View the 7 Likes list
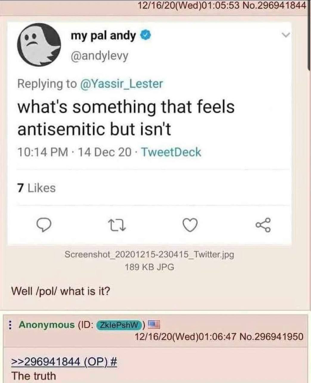The height and width of the screenshot is (383, 311). (36, 188)
